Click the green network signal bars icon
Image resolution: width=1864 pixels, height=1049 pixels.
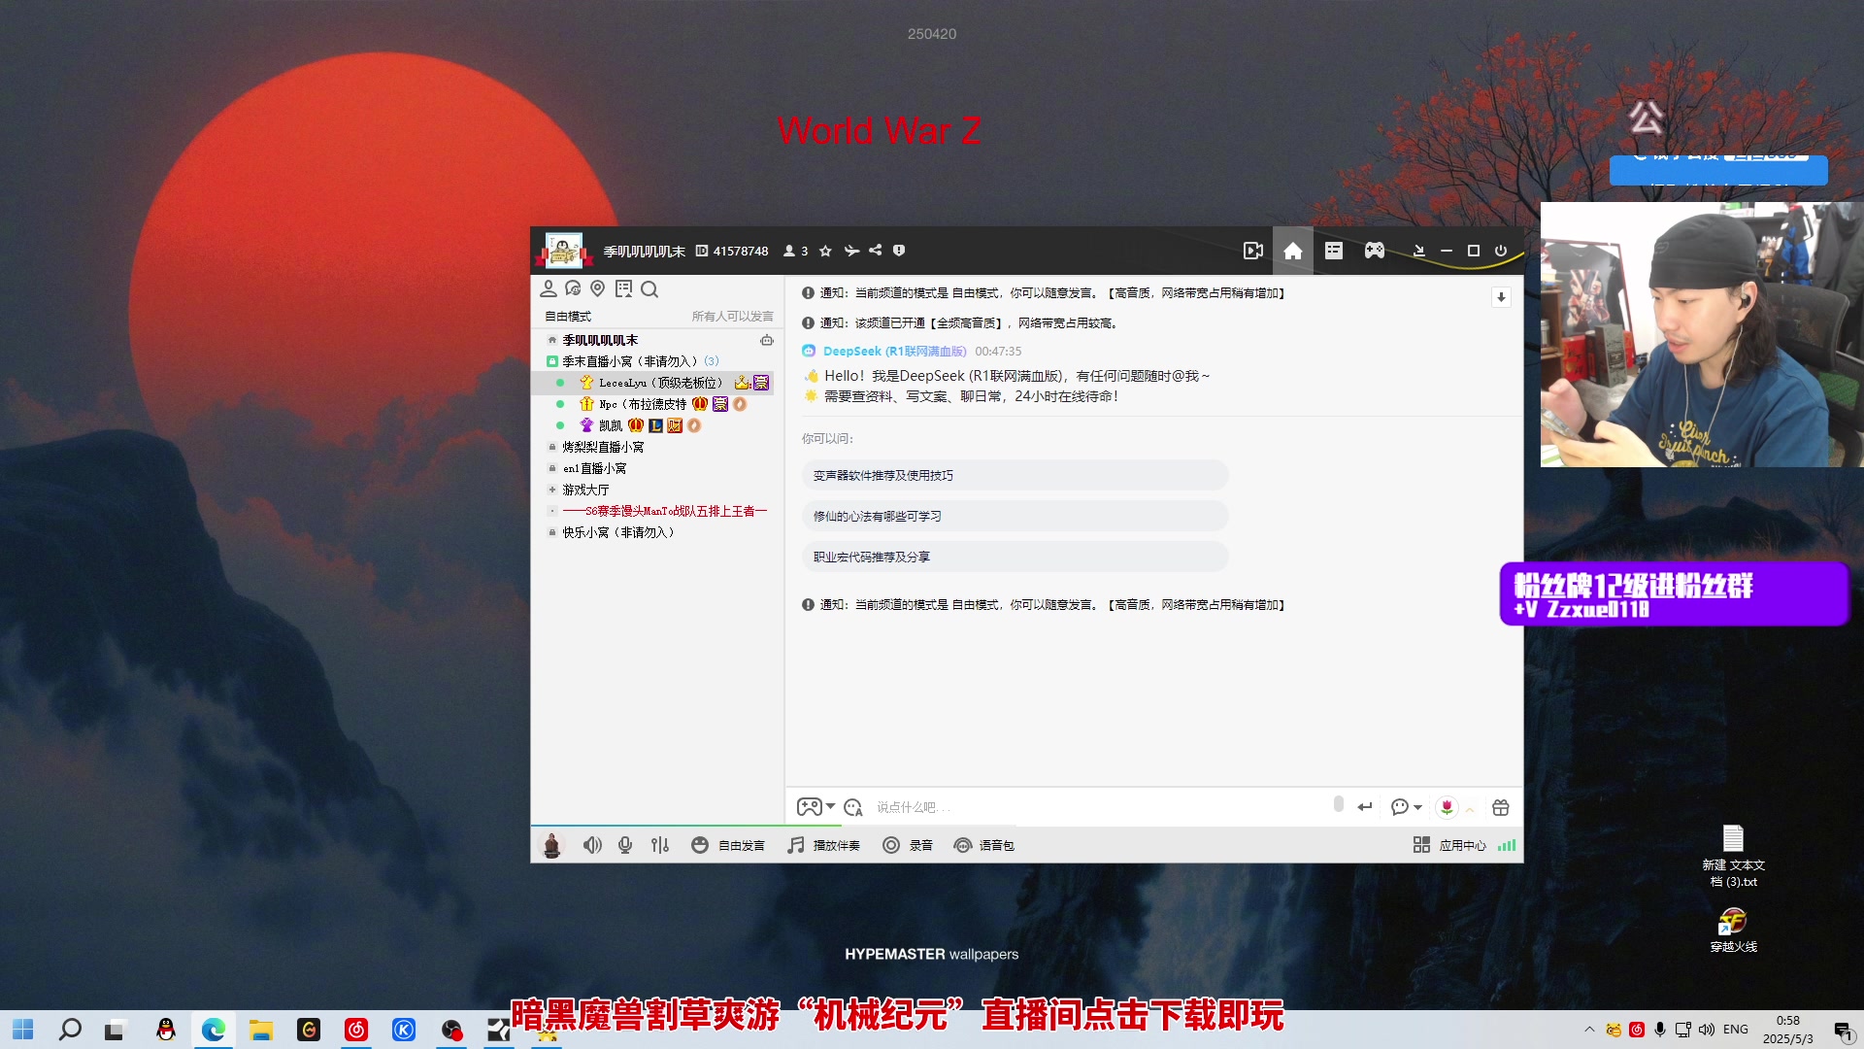click(1507, 845)
